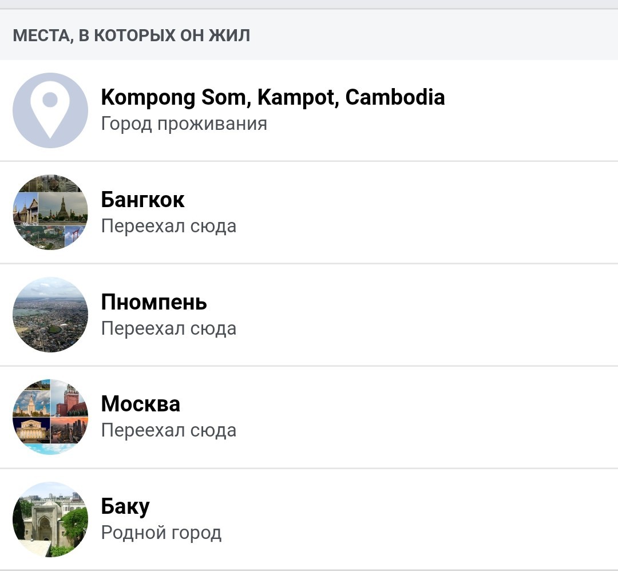
Task: Tap the 'МЕСТА, В КОТОРЫХ ОН ЖИЛ' header
Action: click(x=131, y=35)
